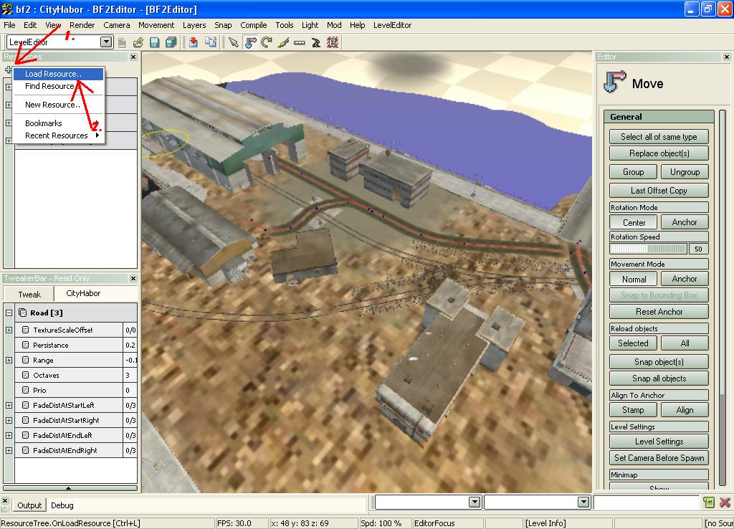Image resolution: width=734 pixels, height=529 pixels.
Task: Click the Replace object(s) button
Action: pos(659,153)
